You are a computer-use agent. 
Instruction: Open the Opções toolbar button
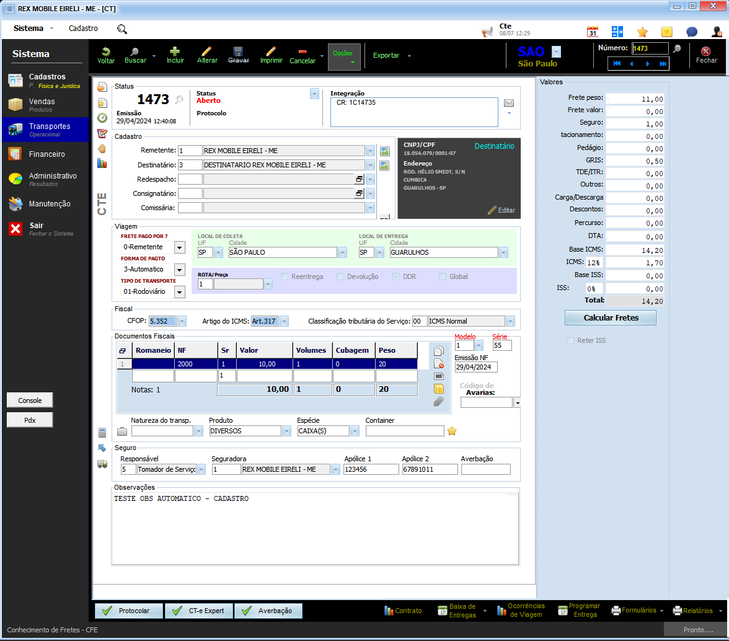pos(344,56)
